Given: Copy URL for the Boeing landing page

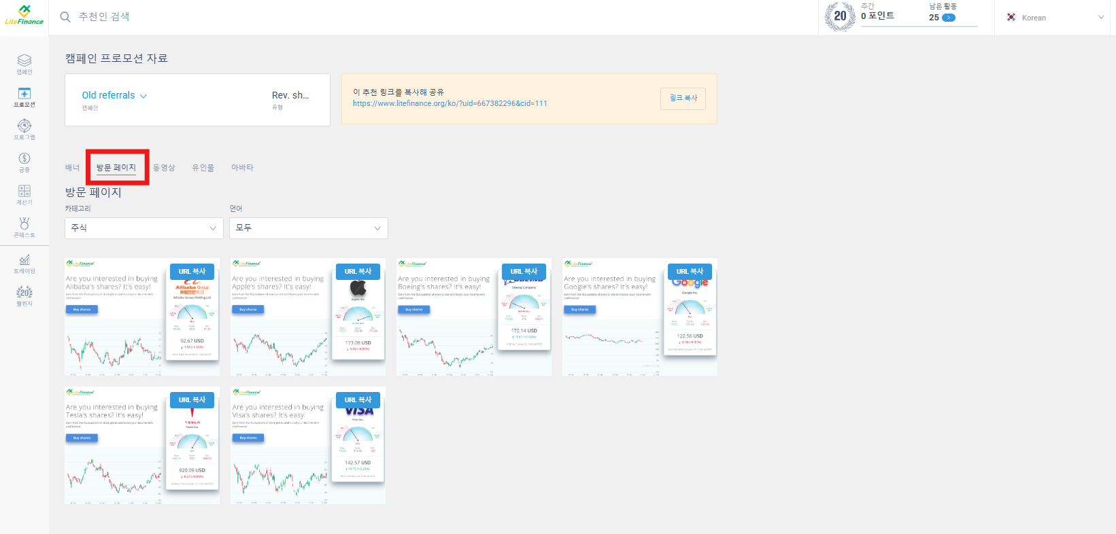Looking at the screenshot, I should point(524,272).
